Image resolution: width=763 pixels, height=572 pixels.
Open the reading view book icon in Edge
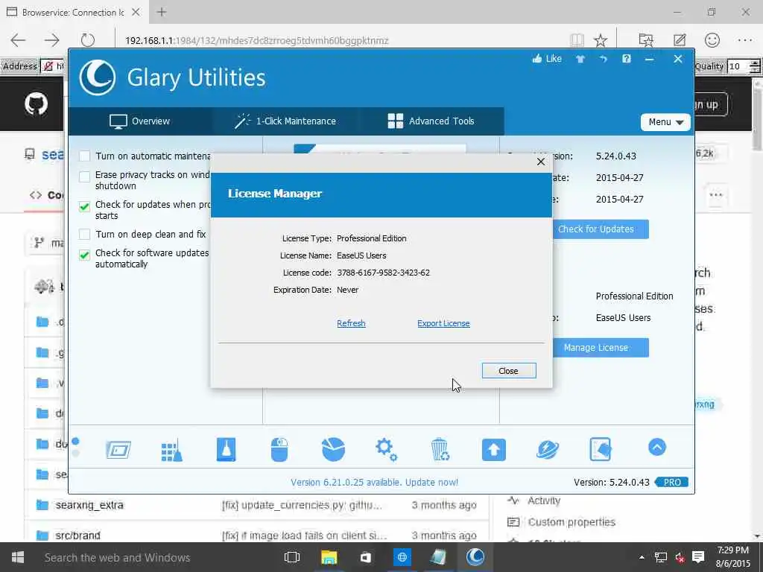click(x=577, y=40)
